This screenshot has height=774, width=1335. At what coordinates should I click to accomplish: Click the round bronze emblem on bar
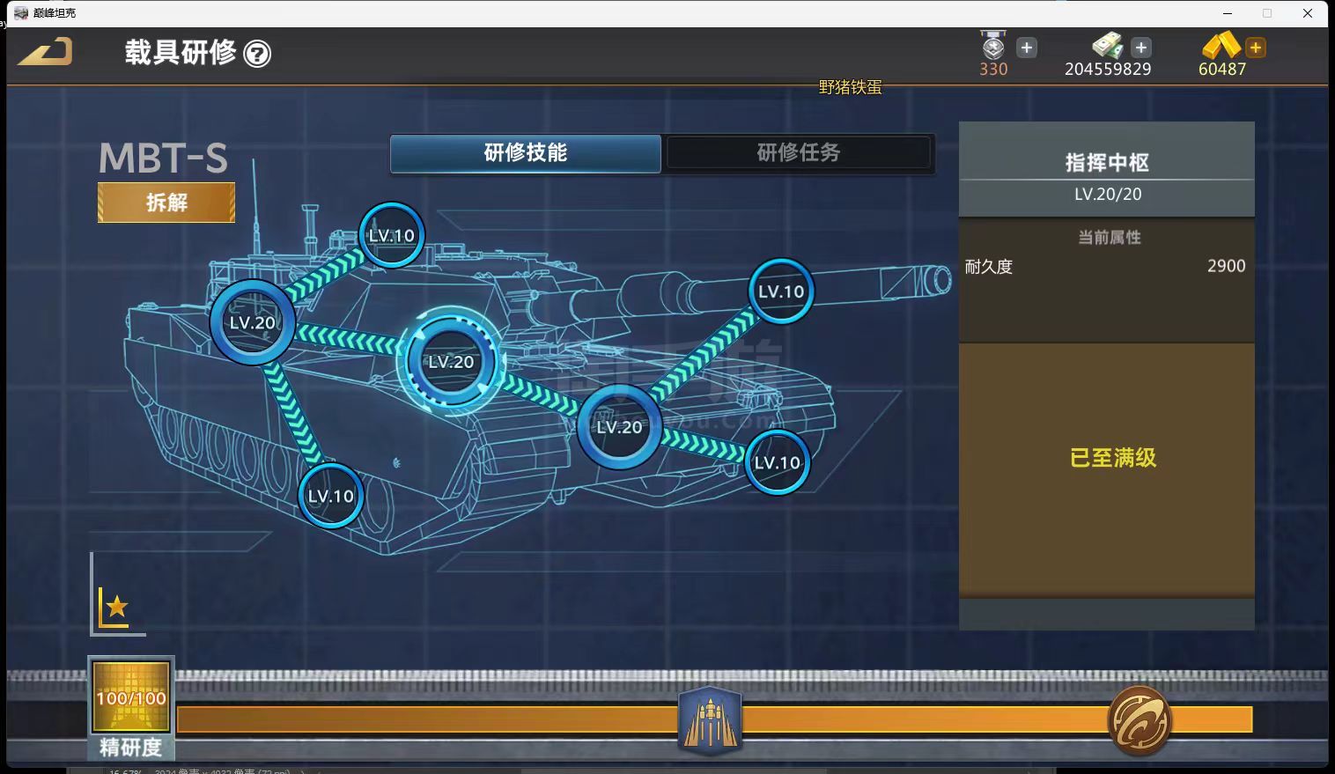[x=1139, y=720]
